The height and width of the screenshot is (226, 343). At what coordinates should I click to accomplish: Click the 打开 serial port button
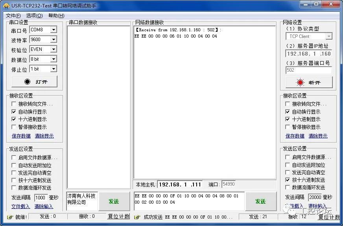point(34,81)
